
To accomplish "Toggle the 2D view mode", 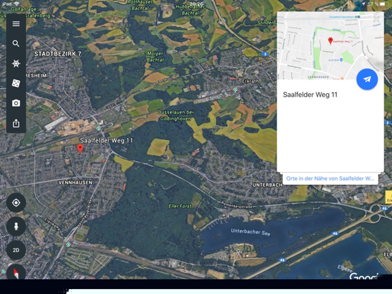I will (16, 250).
